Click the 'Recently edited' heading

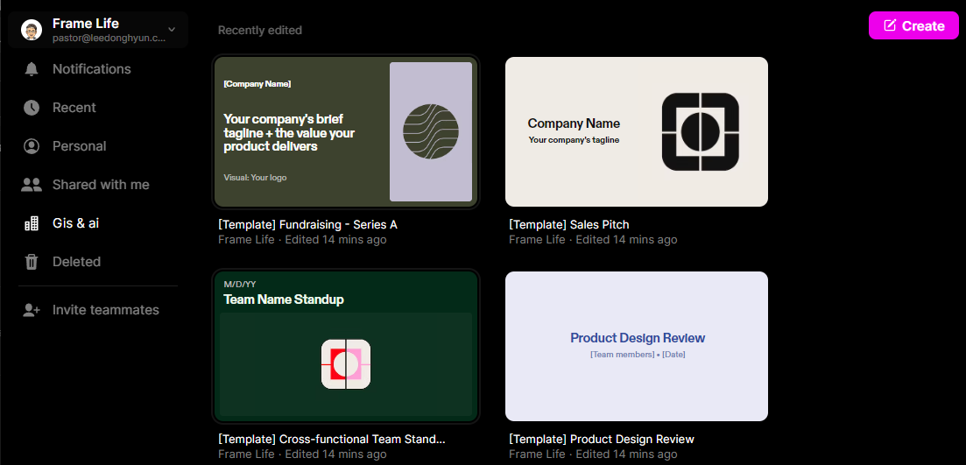(260, 30)
